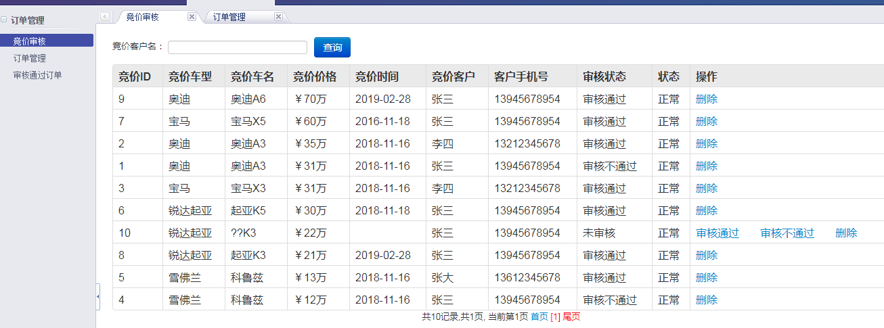Close the 竞价审核 tab
Image resolution: width=884 pixels, height=328 pixels.
click(192, 17)
